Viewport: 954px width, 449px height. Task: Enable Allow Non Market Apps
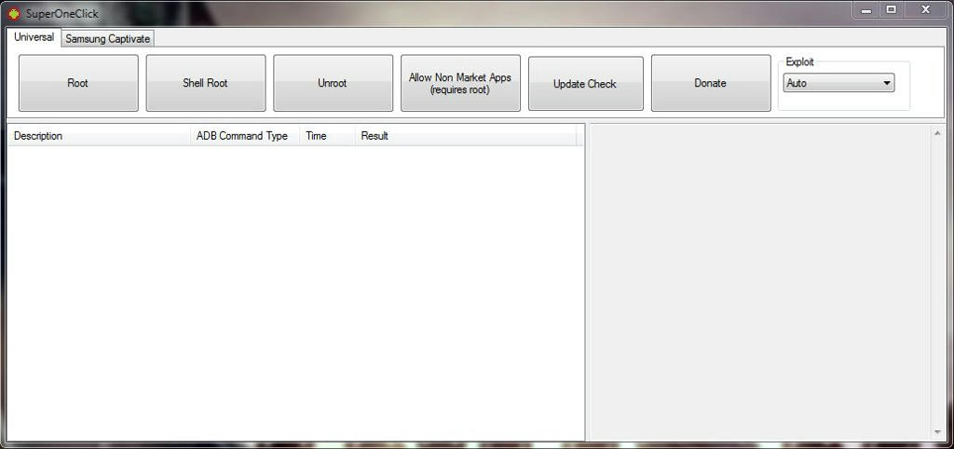(460, 83)
